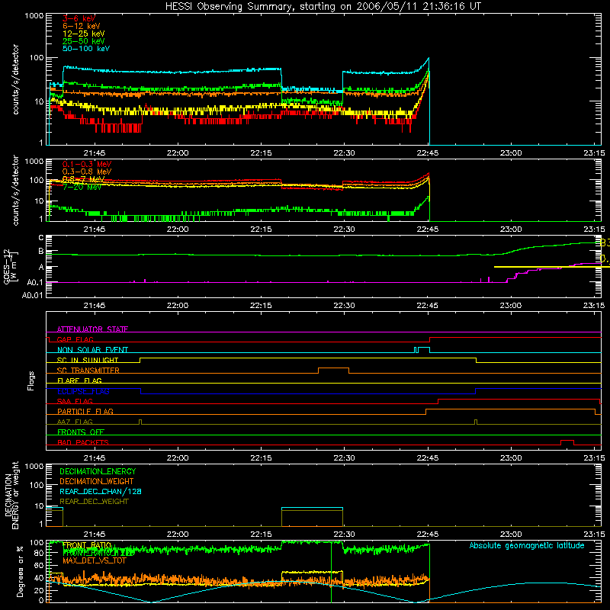Click the DECIMATION ENERGY or weight axis title
This screenshot has height=610, width=610.
[11, 495]
